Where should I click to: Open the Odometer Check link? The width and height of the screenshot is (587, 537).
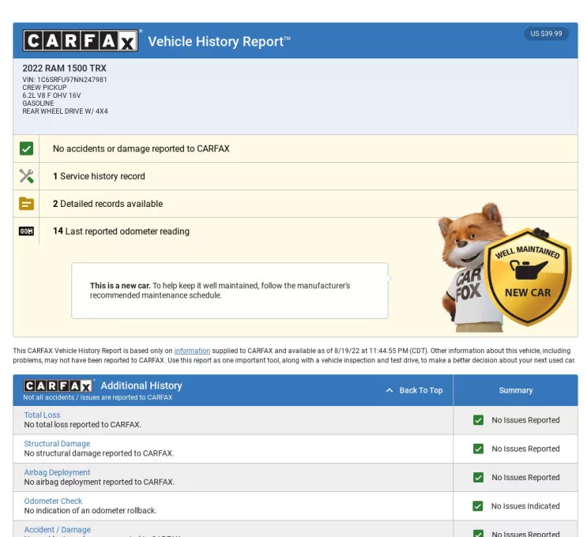[x=53, y=501]
